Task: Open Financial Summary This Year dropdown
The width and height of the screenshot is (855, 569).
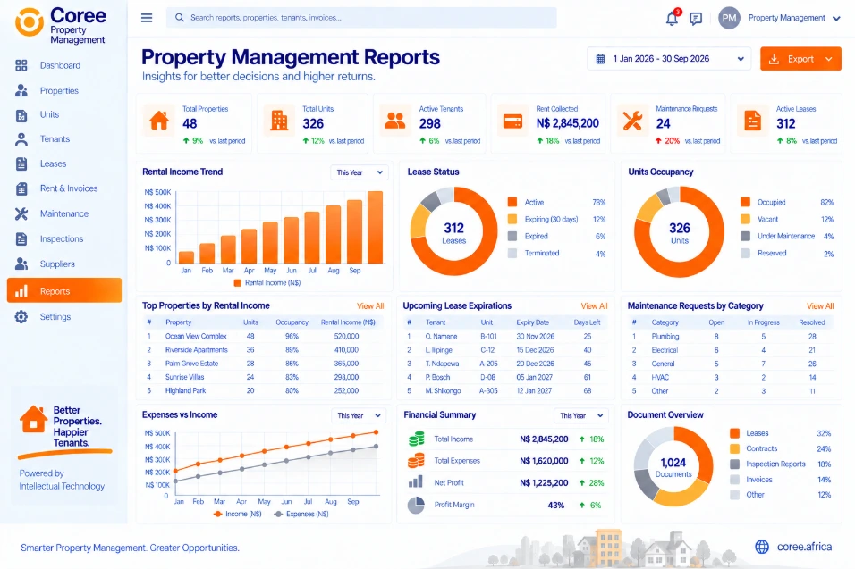Action: click(580, 415)
